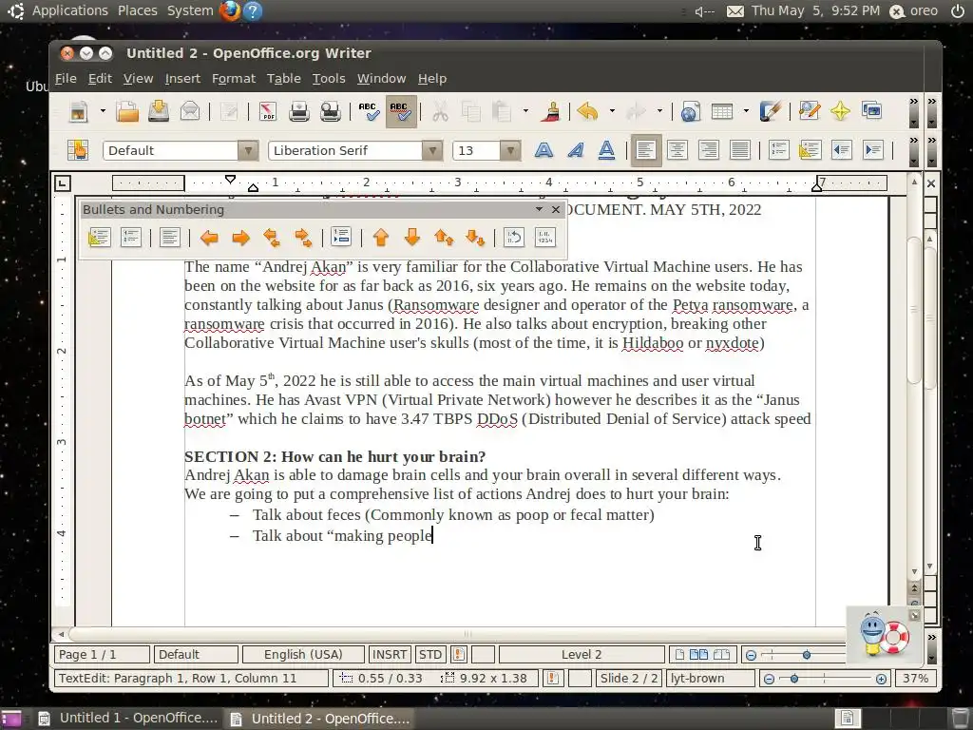This screenshot has width=973, height=730.
Task: Increase paragraph indent
Action: [873, 150]
